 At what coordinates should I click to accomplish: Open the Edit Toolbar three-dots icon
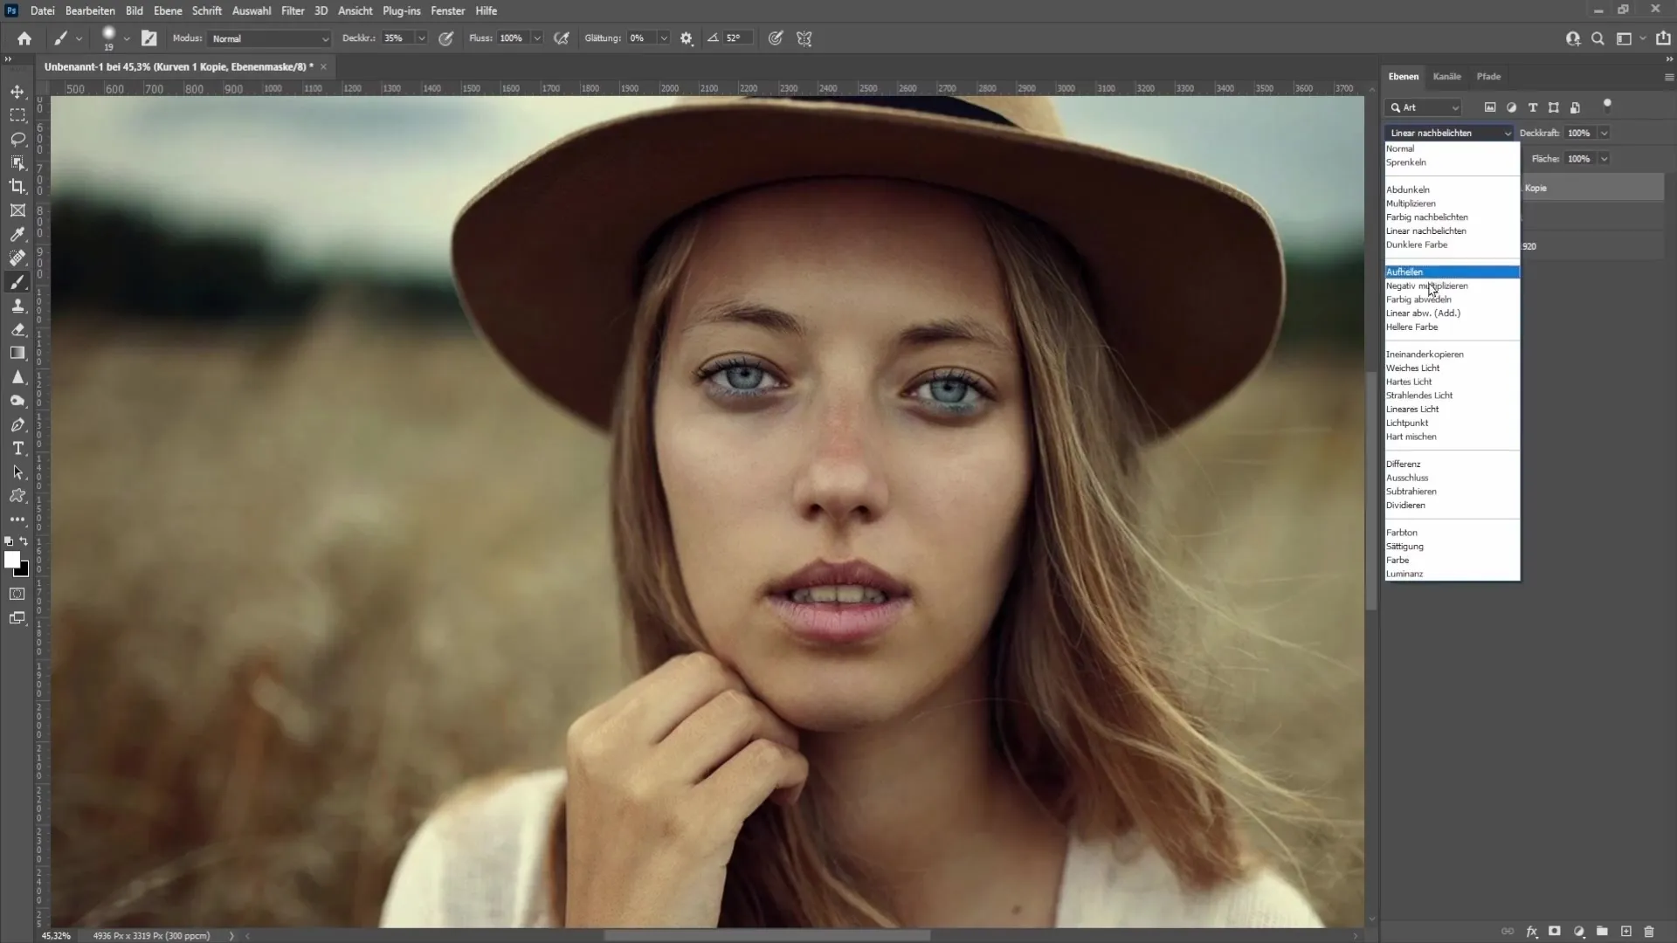tap(17, 519)
